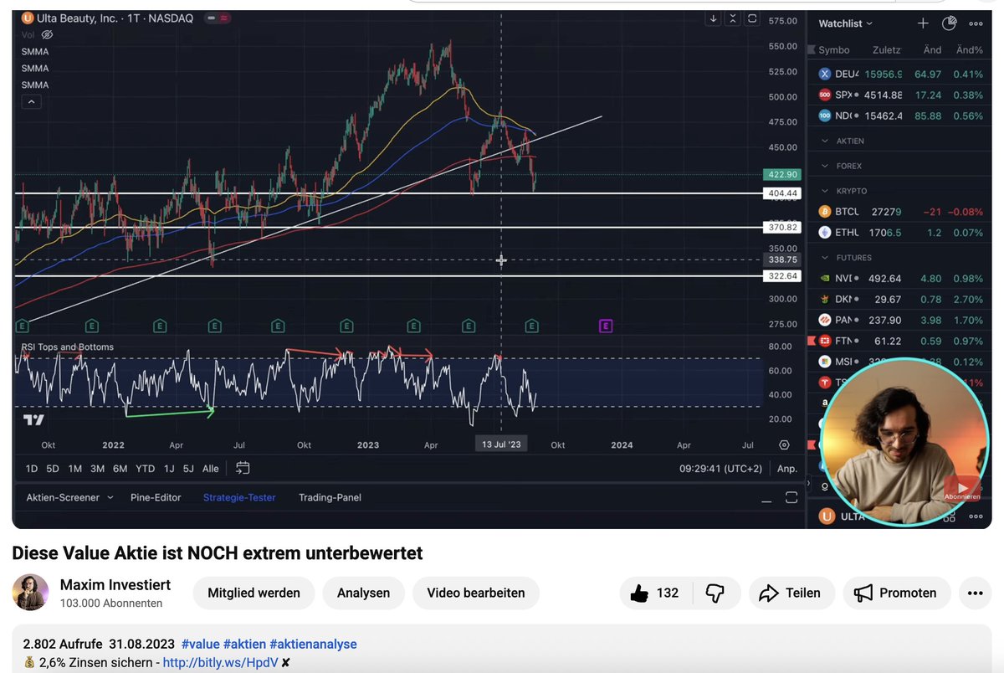
Task: Sort watchlist by Änd% column header
Action: (x=969, y=49)
